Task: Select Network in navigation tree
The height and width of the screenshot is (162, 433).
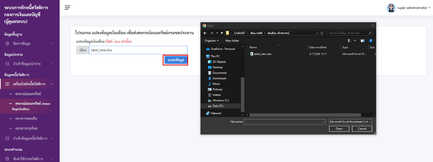Action: point(216,113)
